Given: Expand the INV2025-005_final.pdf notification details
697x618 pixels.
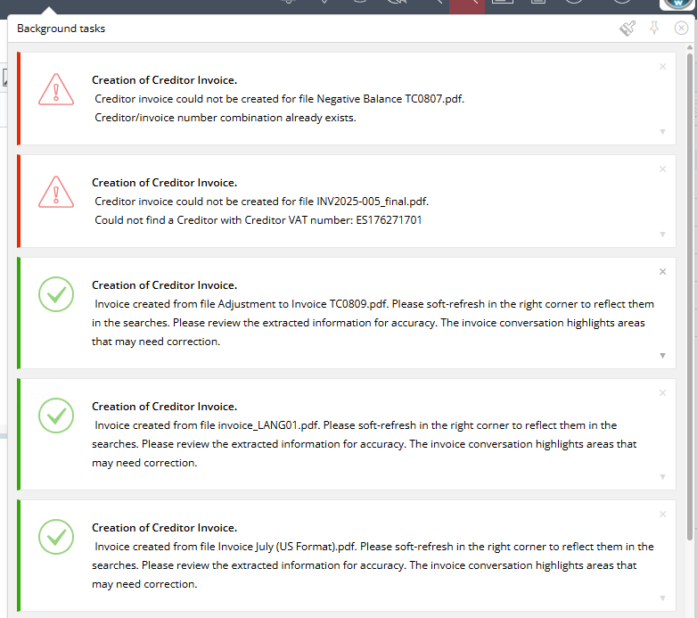Looking at the screenshot, I should coord(662,235).
